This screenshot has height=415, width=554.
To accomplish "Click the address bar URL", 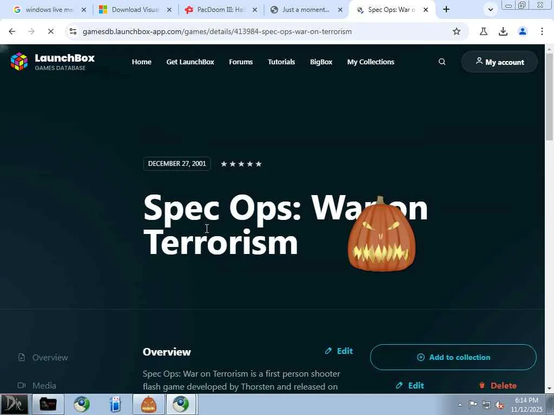I will 217,31.
